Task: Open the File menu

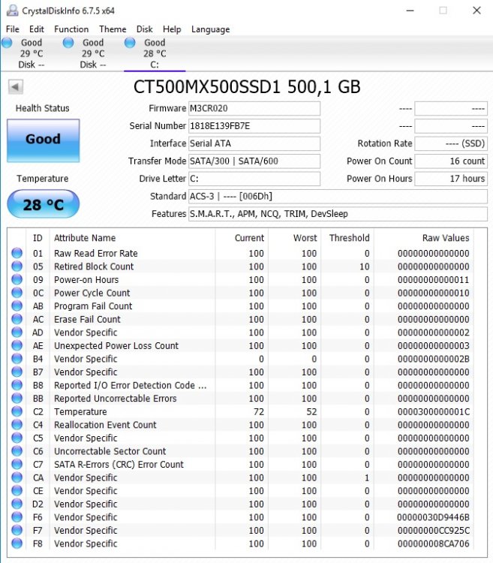Action: [x=13, y=29]
